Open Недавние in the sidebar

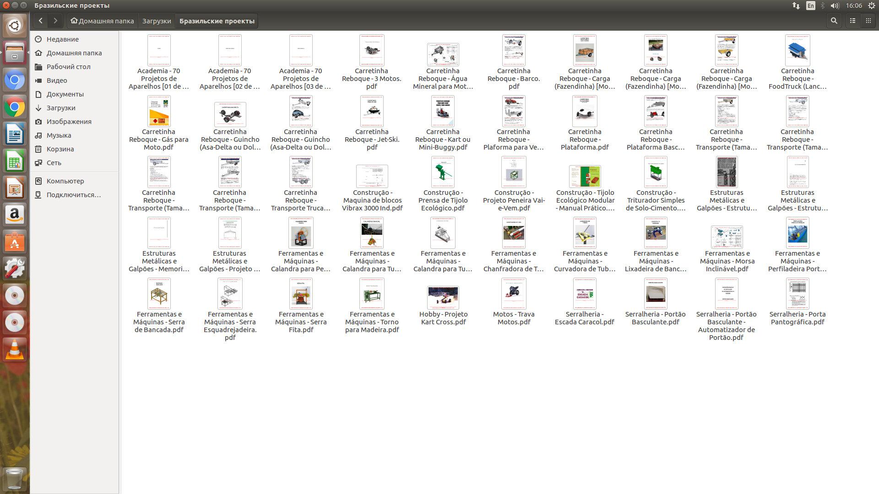click(62, 39)
